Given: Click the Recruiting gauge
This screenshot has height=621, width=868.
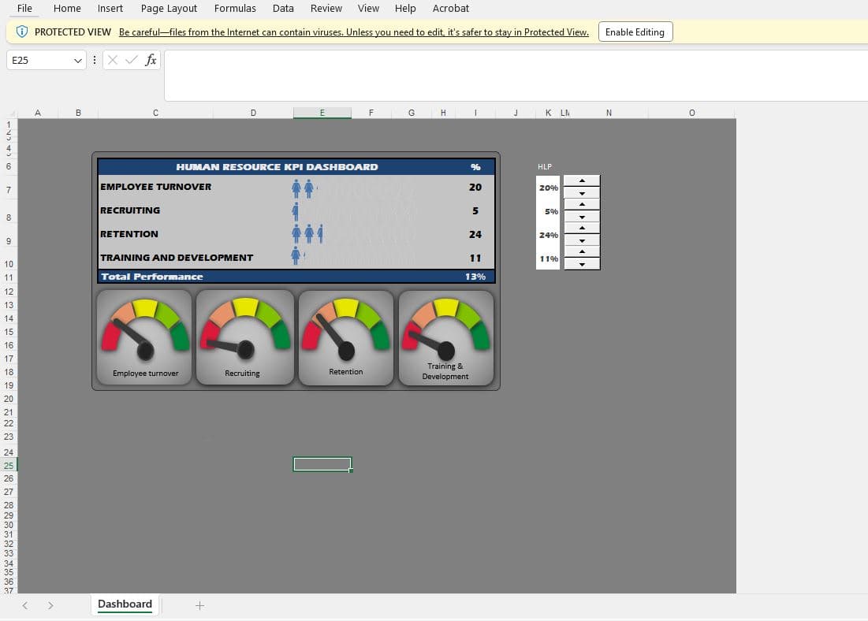Looking at the screenshot, I should coord(244,337).
